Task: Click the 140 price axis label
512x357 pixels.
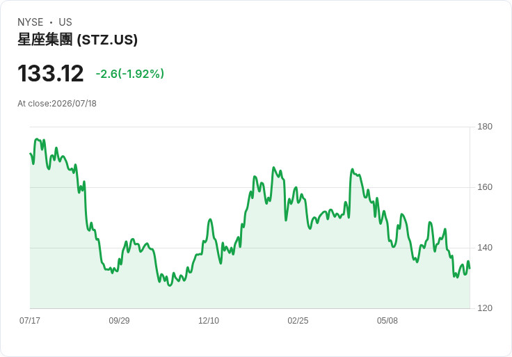Action: coord(485,248)
